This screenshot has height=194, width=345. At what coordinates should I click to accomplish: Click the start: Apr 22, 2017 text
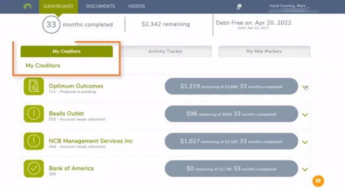pyautogui.click(x=253, y=28)
